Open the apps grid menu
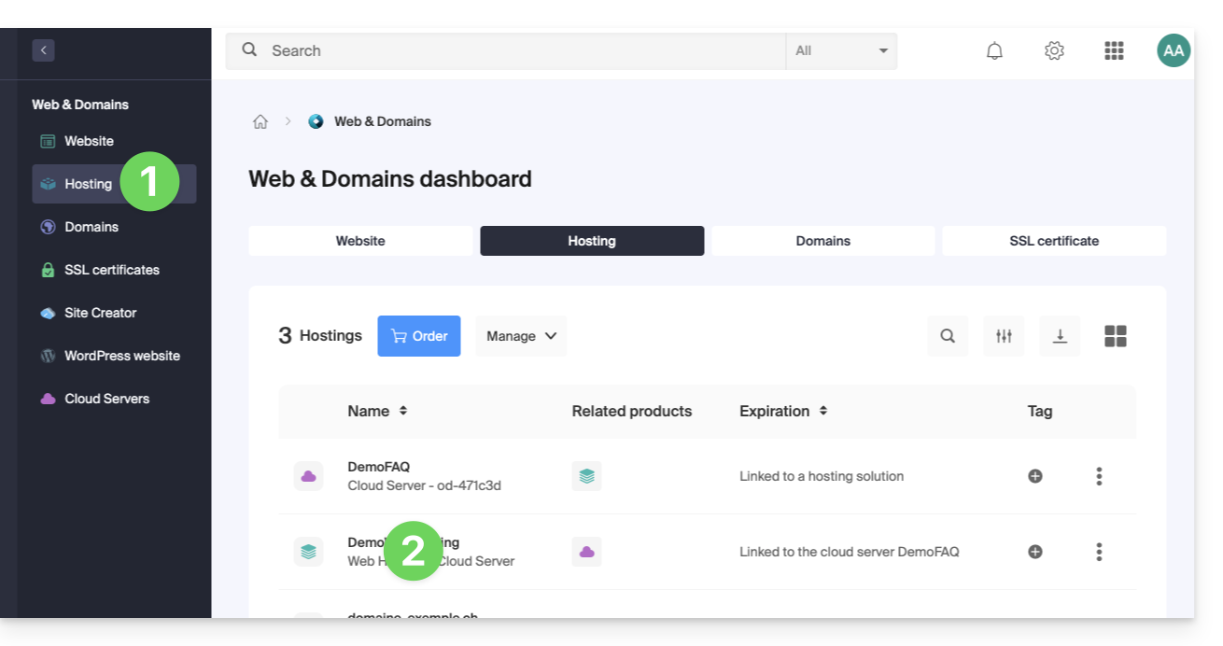Screen dimensions: 1223x646 tap(1113, 50)
